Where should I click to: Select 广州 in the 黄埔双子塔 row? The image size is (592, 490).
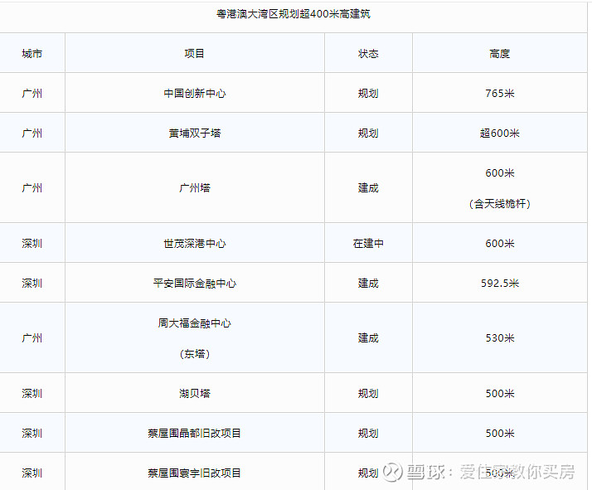(32, 133)
